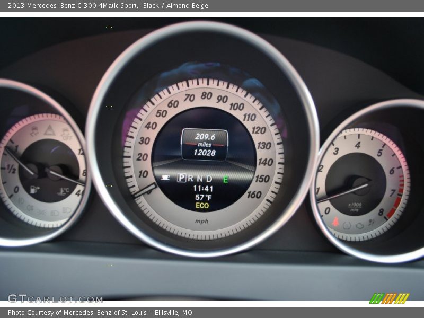Click the D gear letter

[x=209, y=179]
